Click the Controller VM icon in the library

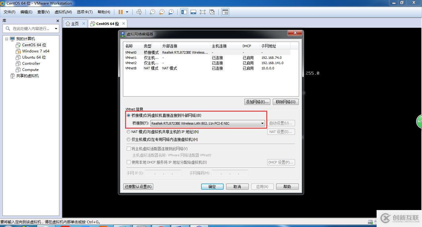pos(18,64)
